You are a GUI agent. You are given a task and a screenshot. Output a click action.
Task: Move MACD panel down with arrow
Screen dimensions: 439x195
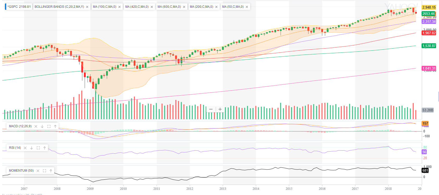point(42,126)
